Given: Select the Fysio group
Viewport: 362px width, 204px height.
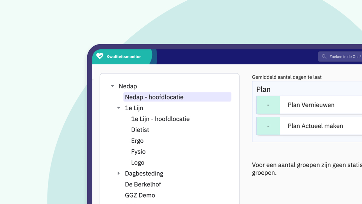Looking at the screenshot, I should [x=138, y=151].
